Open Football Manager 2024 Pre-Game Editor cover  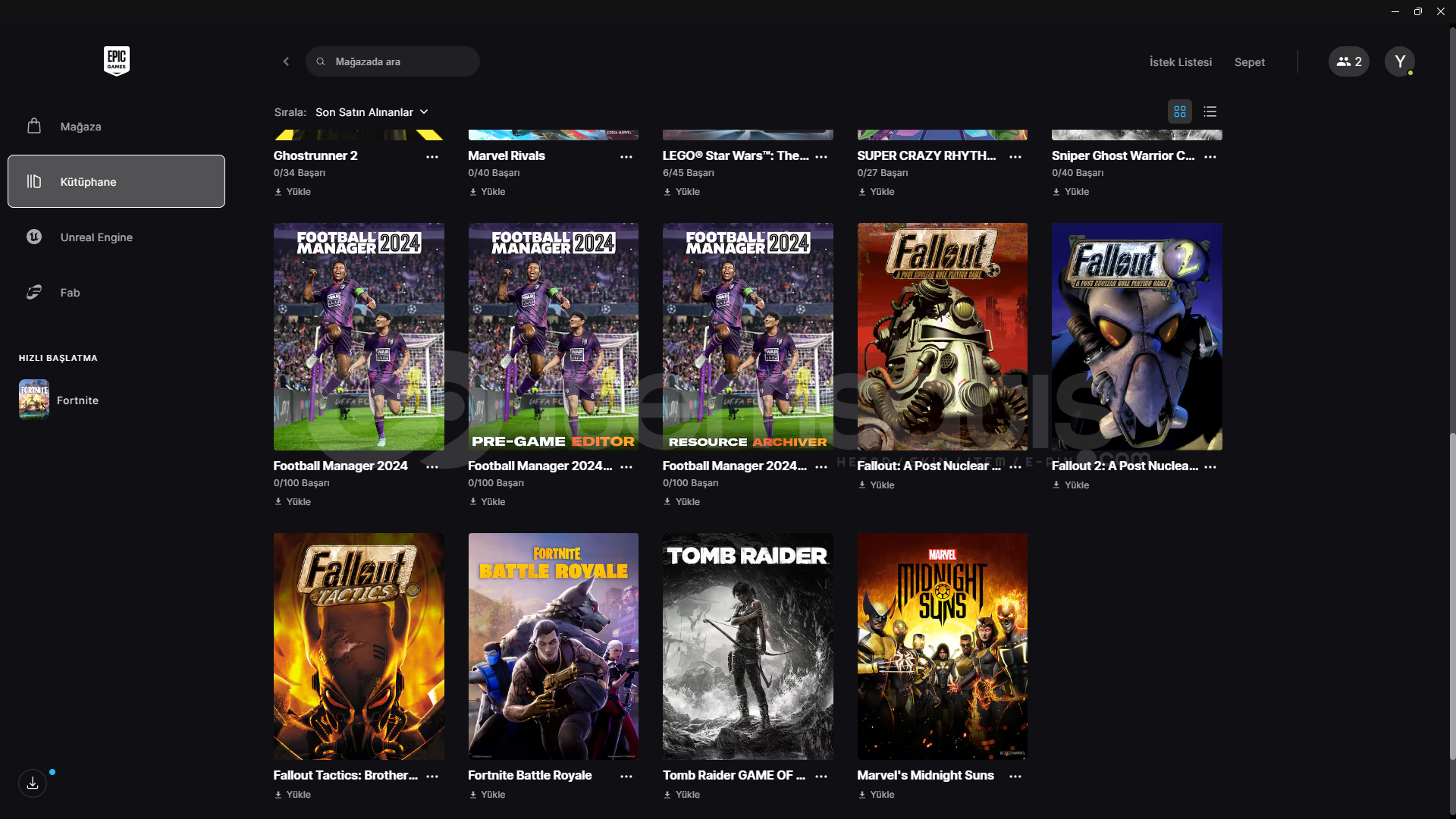[x=554, y=337]
